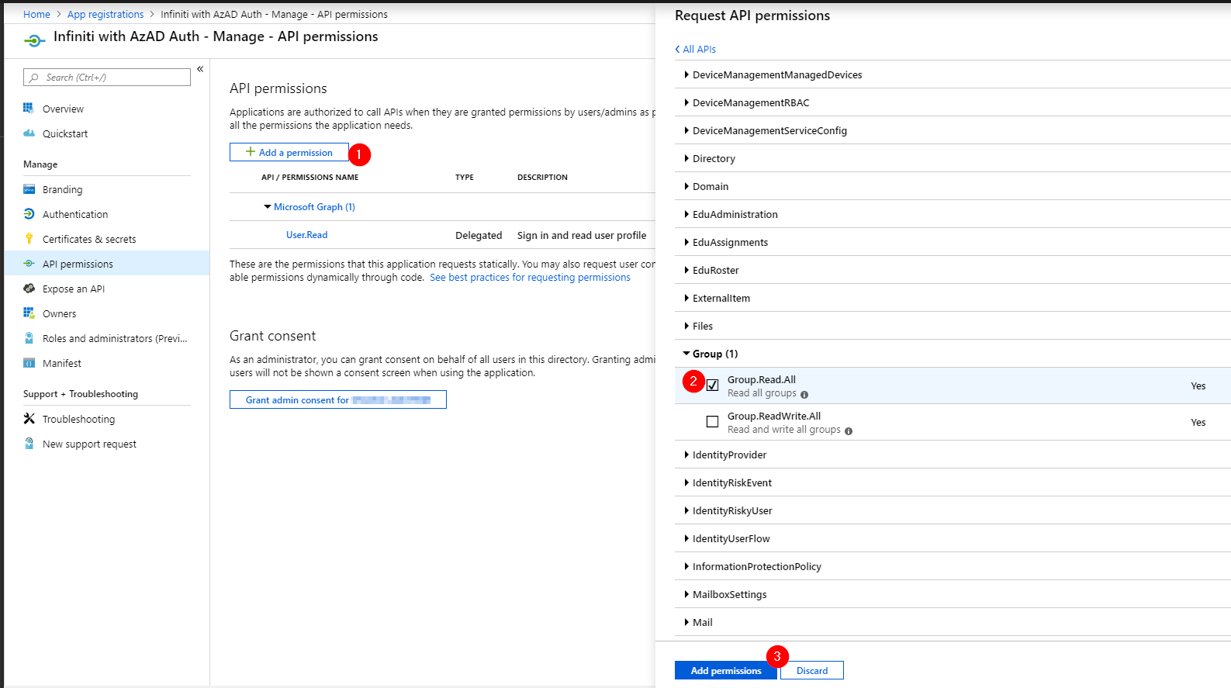
Task: Open best practices for requesting permissions link
Action: tap(530, 278)
